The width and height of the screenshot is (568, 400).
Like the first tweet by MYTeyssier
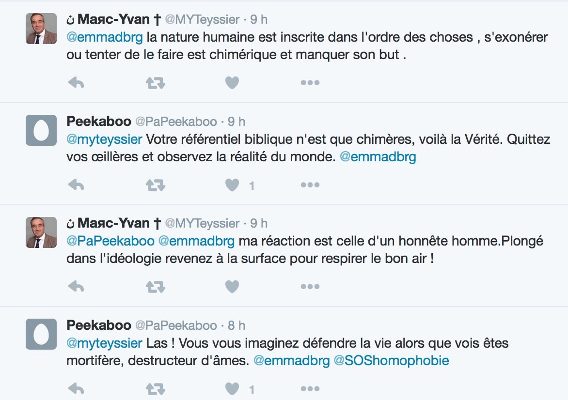coord(232,83)
